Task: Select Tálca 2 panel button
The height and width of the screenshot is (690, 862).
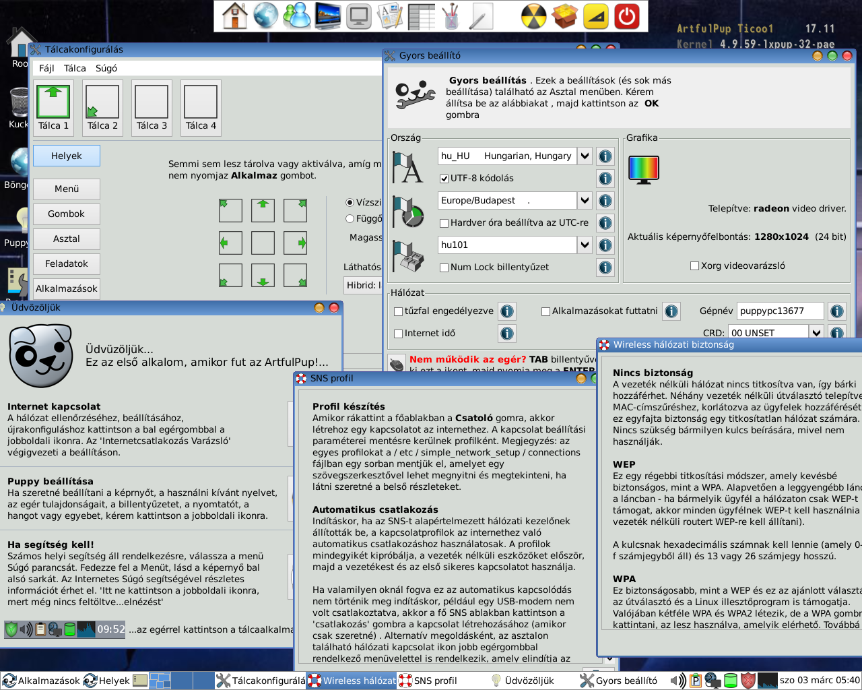Action: coord(102,108)
